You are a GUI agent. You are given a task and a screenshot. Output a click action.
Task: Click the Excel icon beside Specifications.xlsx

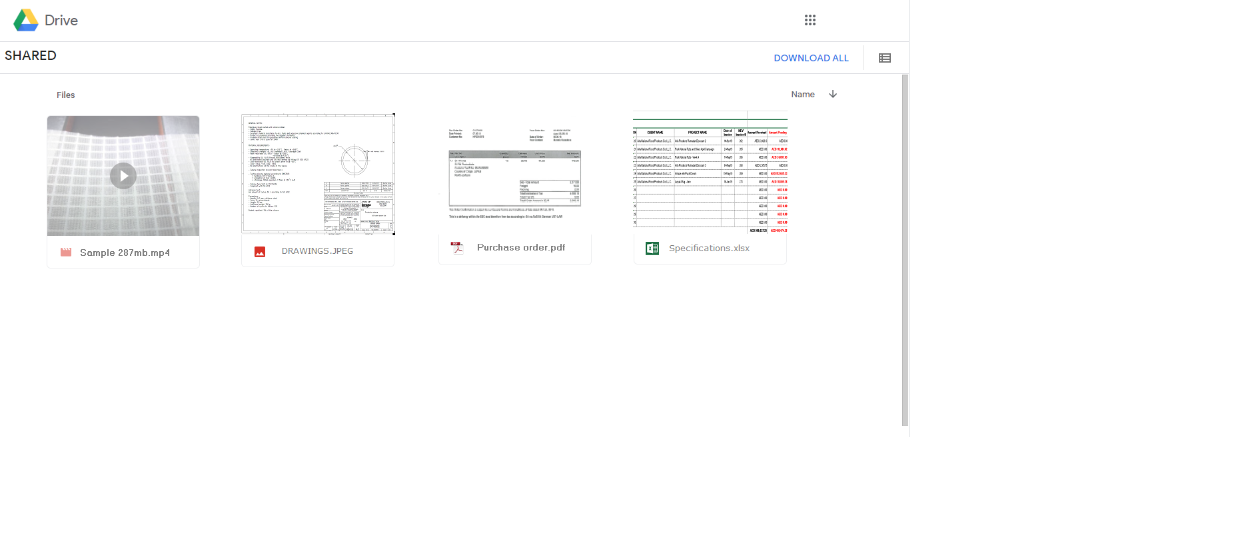point(652,249)
